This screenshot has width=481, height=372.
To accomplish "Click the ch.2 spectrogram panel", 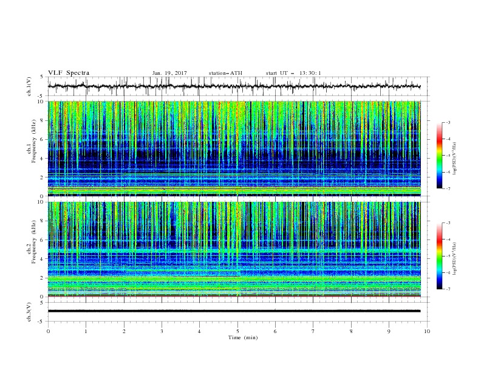I will click(x=234, y=249).
